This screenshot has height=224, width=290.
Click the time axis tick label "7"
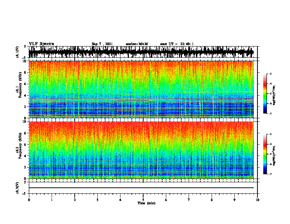(x=189, y=200)
